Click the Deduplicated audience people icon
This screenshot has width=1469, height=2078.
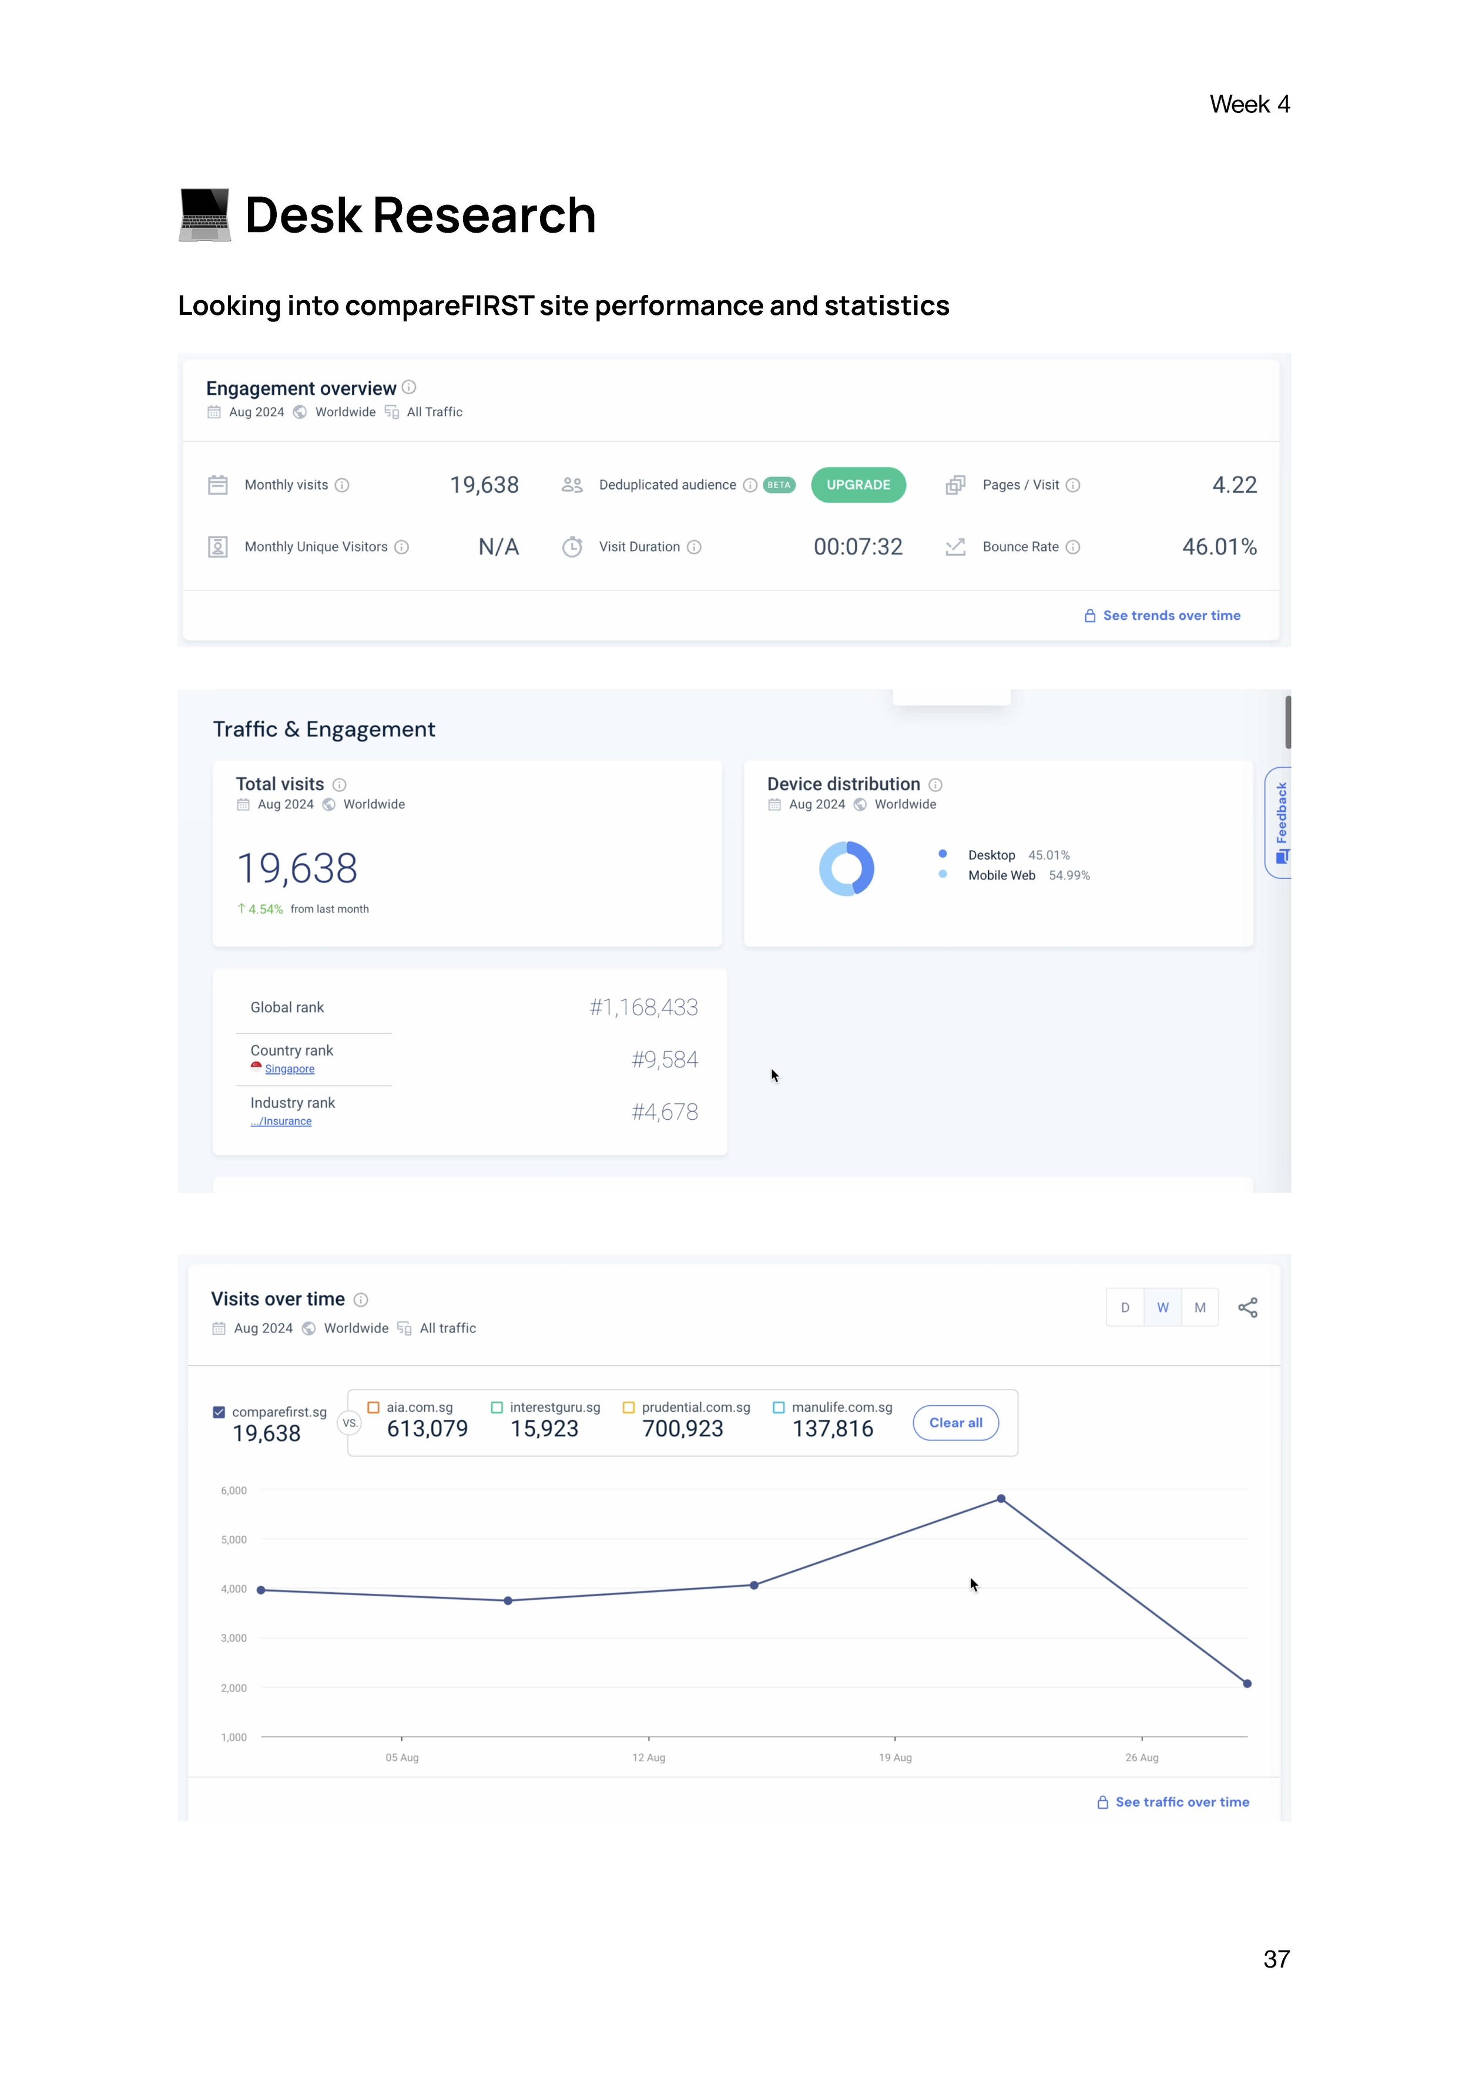coord(572,485)
